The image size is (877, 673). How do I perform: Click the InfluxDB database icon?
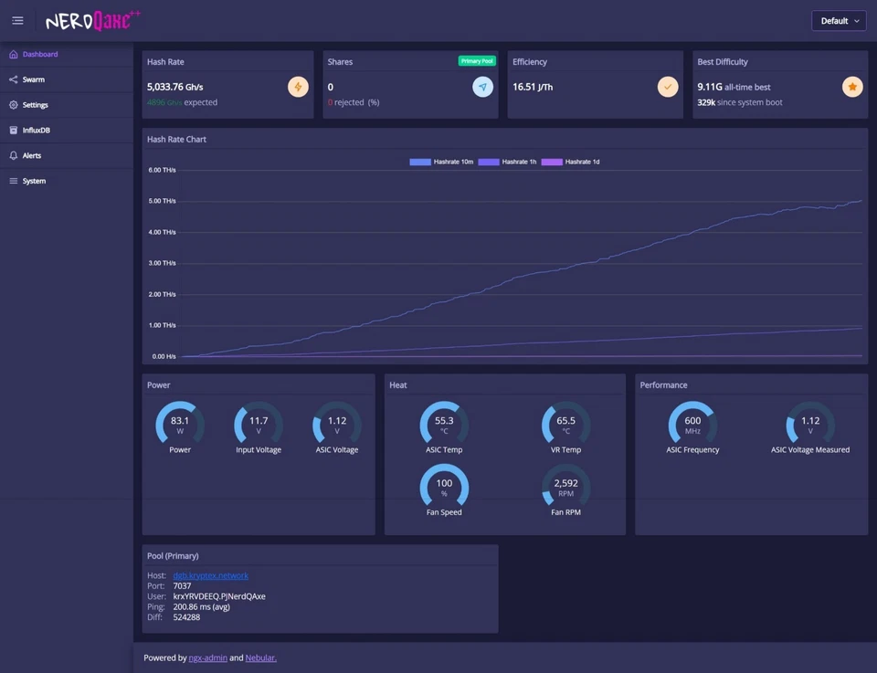[14, 131]
